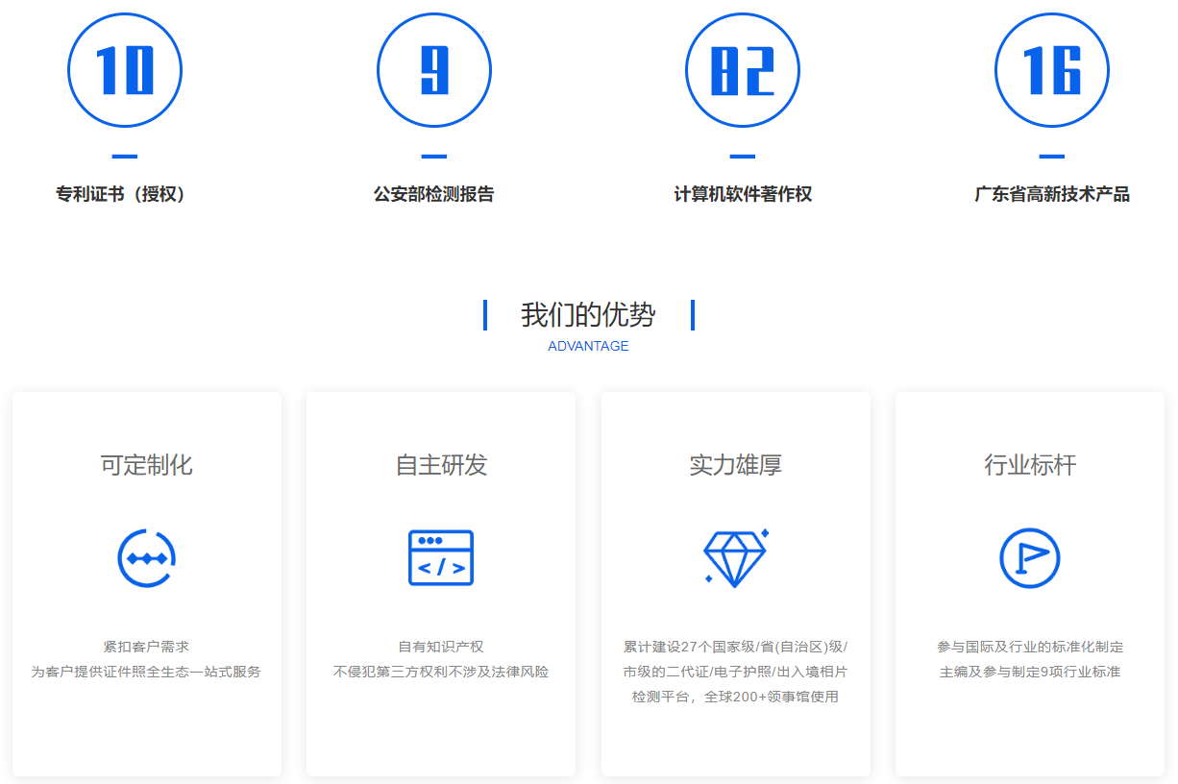Select the 公安部检测报告 label
The width and height of the screenshot is (1178, 784).
434,194
